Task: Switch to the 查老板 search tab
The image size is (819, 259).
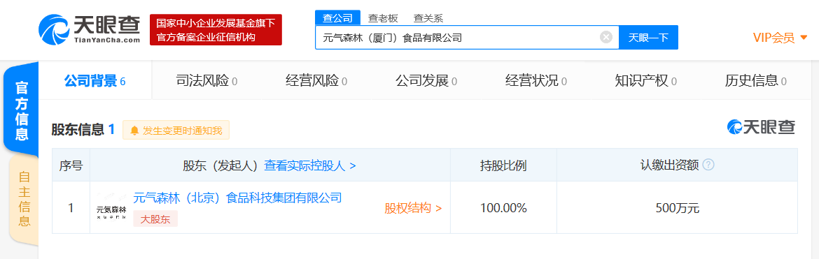Action: tap(383, 18)
